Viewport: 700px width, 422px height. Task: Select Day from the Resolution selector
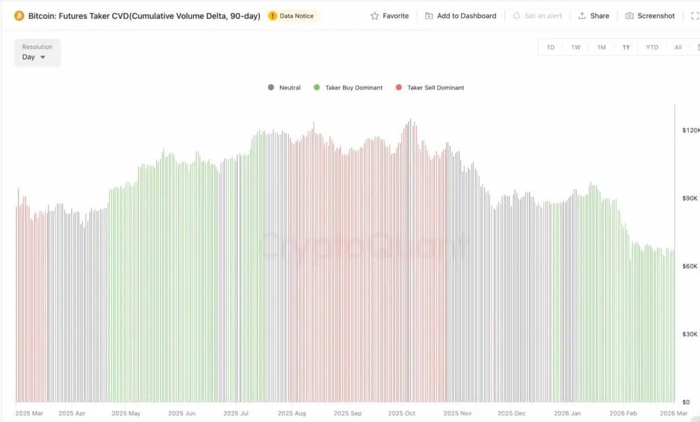pyautogui.click(x=29, y=57)
